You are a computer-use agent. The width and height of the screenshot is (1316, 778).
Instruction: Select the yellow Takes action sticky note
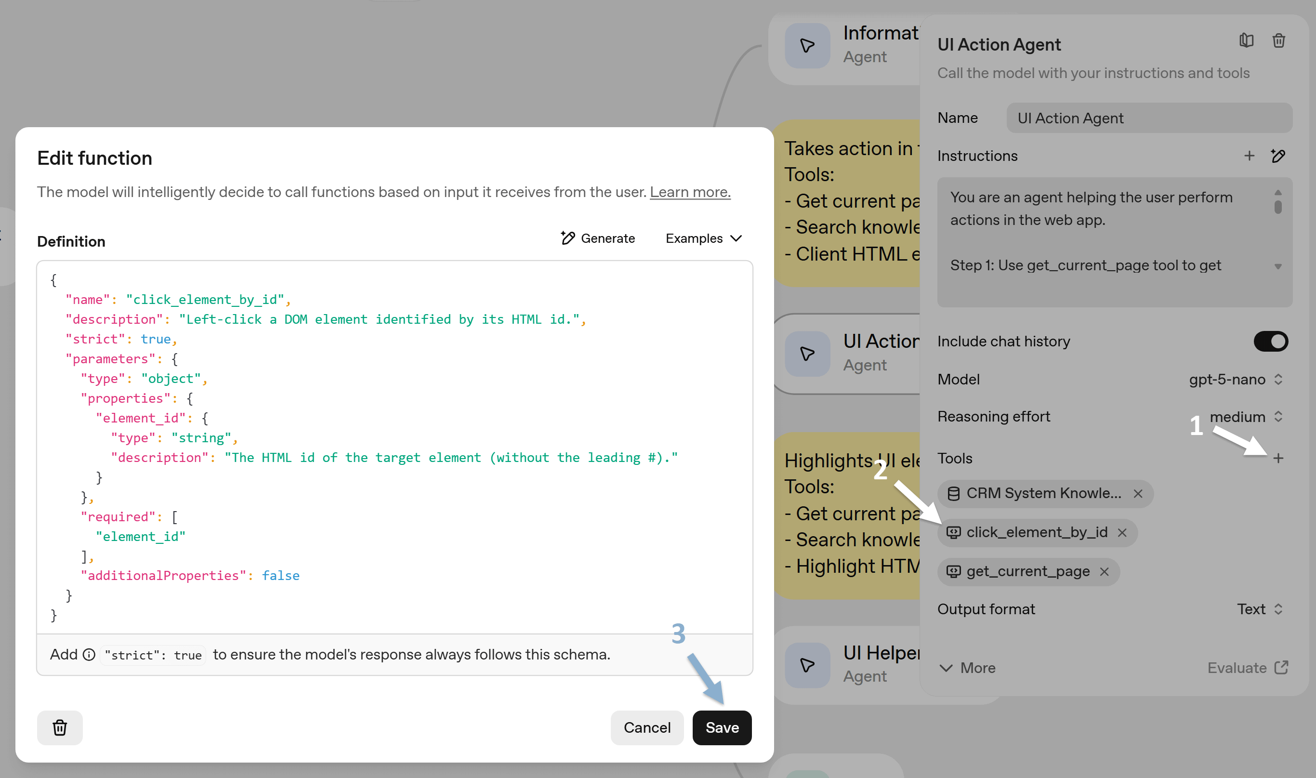tap(847, 203)
